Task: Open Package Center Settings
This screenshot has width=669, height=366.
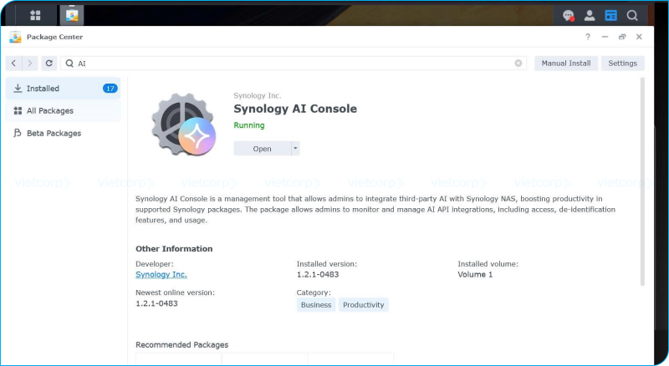Action: (622, 64)
